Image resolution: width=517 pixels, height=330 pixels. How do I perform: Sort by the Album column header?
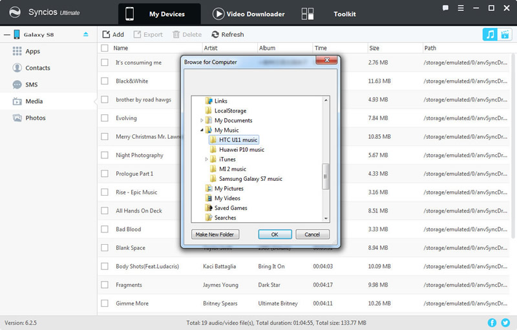pyautogui.click(x=285, y=48)
